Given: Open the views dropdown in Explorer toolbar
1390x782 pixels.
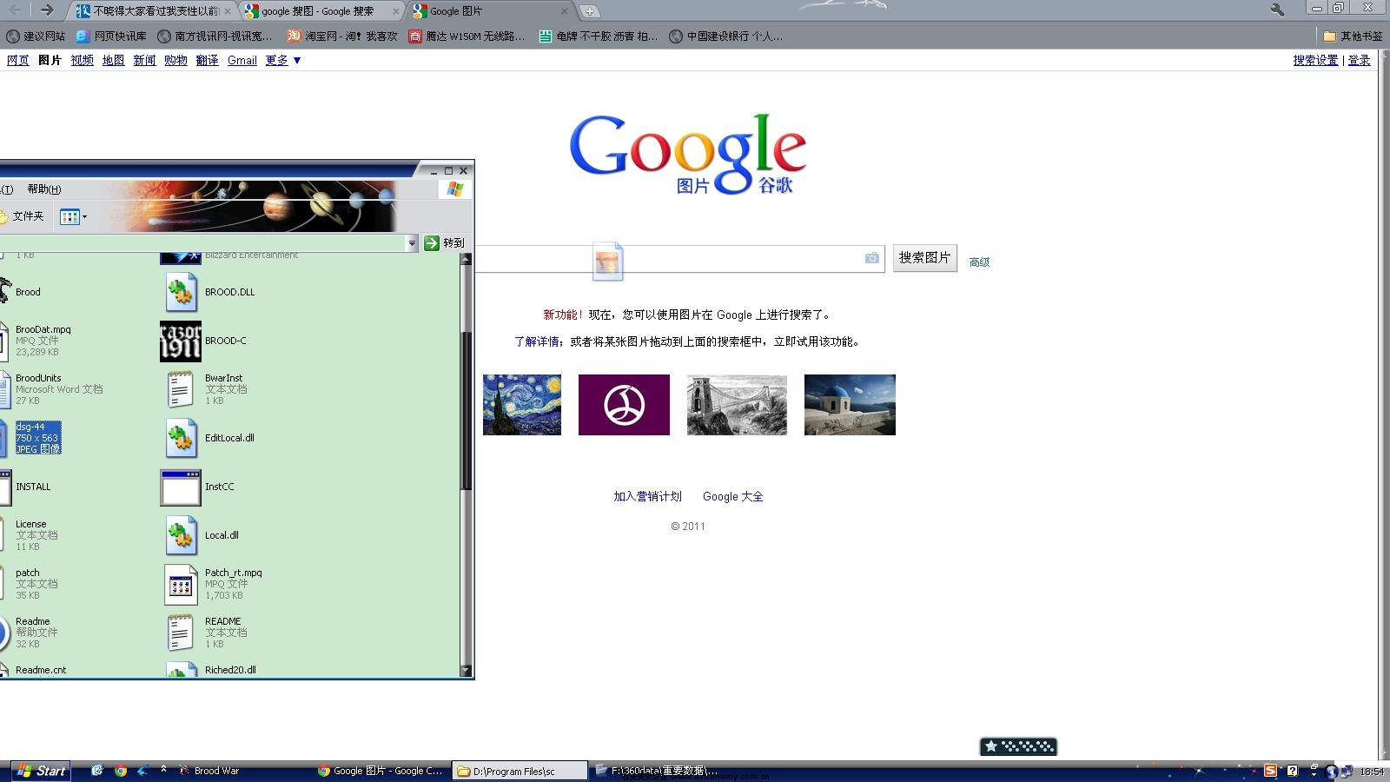Looking at the screenshot, I should click(x=74, y=216).
